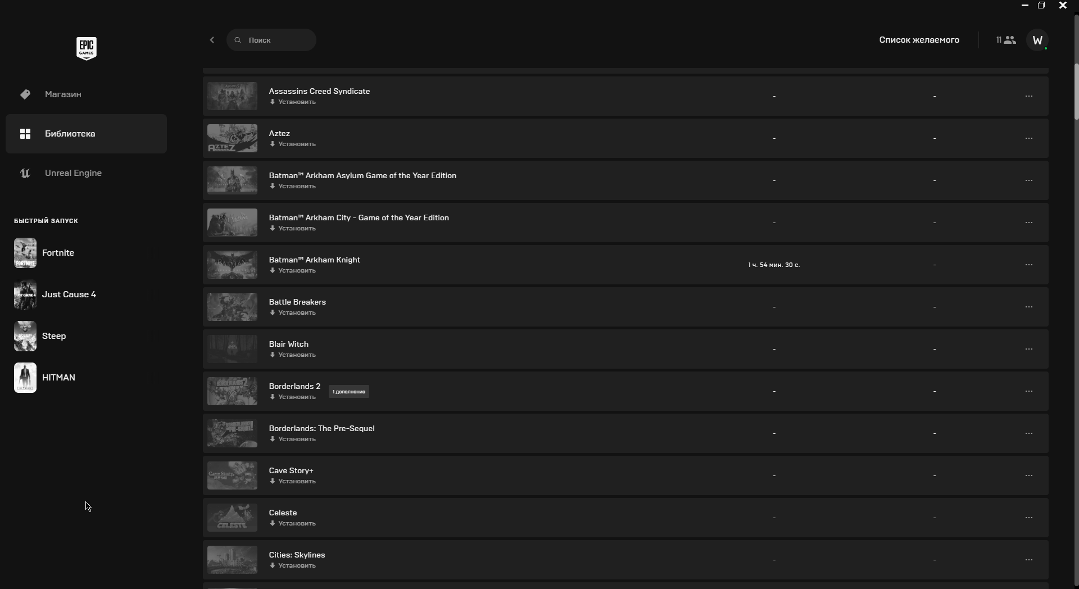
Task: Expand more options for Celeste
Action: click(1029, 518)
